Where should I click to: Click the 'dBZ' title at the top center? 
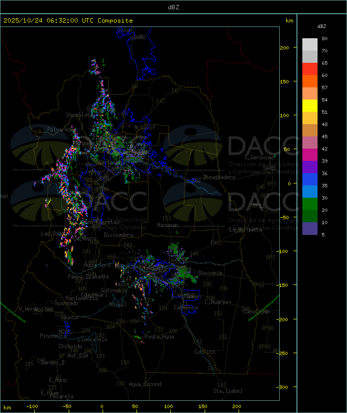[x=174, y=7]
